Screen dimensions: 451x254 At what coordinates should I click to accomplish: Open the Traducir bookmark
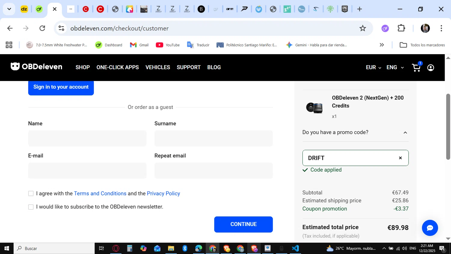pyautogui.click(x=198, y=45)
